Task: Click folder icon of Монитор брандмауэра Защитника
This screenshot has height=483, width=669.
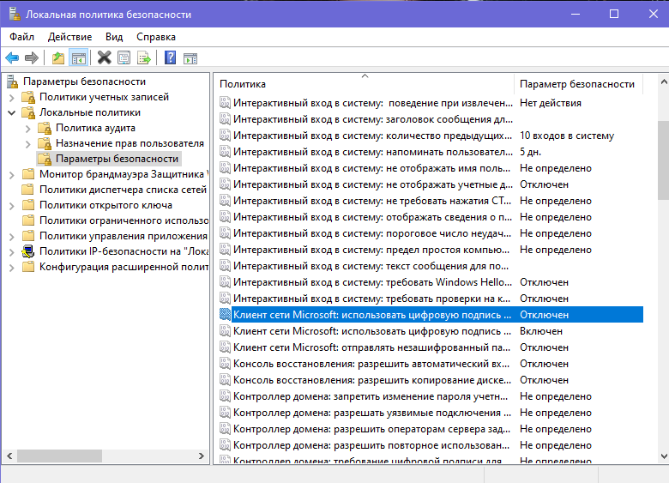Action: click(x=28, y=174)
